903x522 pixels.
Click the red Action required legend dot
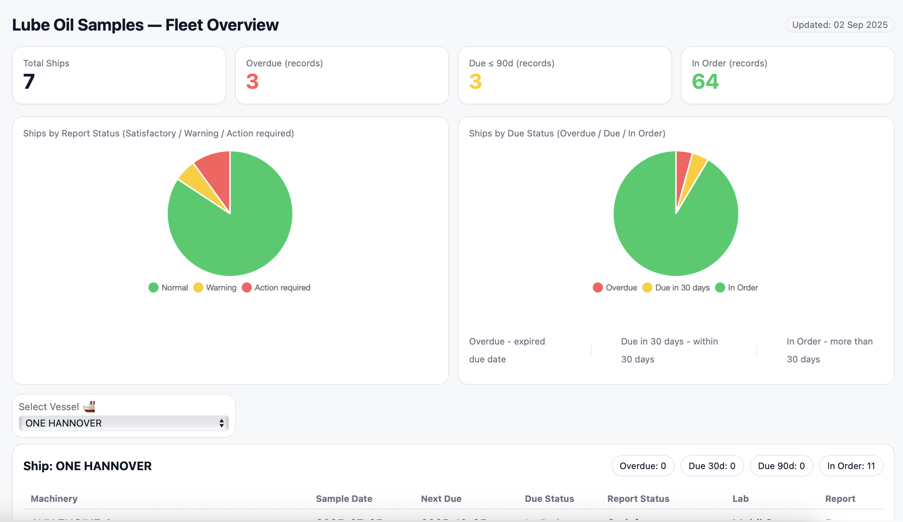(247, 287)
